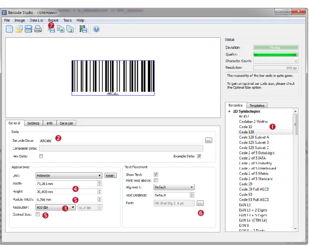Open the Help menu

click(x=80, y=20)
